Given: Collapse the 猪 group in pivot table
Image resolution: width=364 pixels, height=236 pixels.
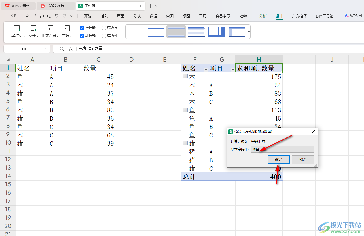Looking at the screenshot, I should 185,143.
